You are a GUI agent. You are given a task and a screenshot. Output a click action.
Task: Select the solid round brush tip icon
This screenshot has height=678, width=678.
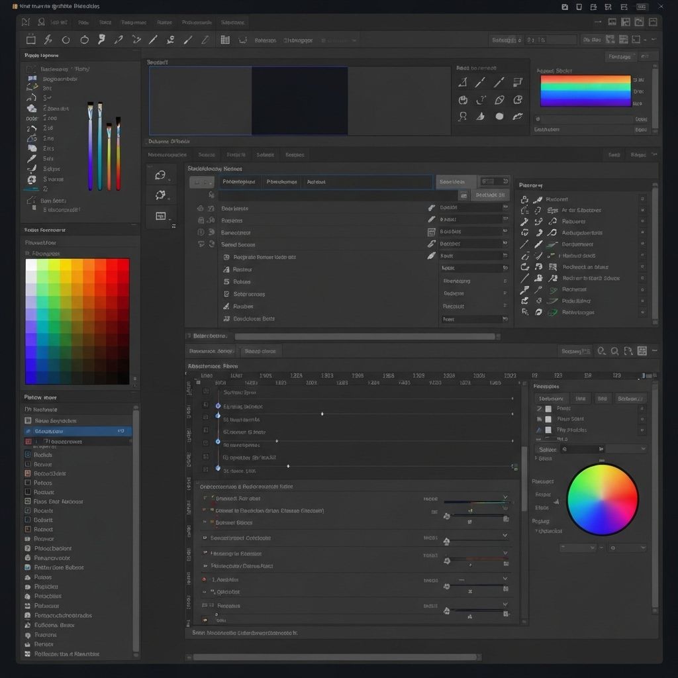point(499,117)
